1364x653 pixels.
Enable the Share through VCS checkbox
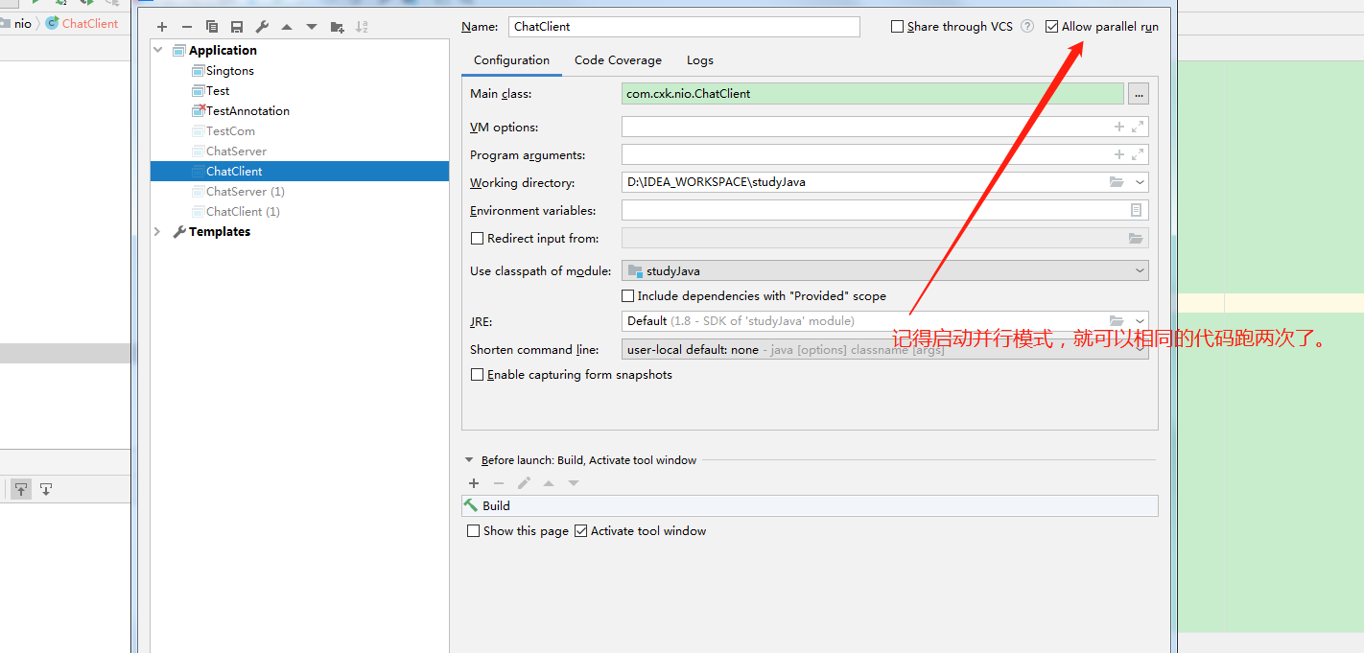tap(898, 27)
